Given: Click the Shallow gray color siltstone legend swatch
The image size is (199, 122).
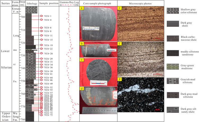Looking at the screenshot, I should pyautogui.click(x=173, y=11).
